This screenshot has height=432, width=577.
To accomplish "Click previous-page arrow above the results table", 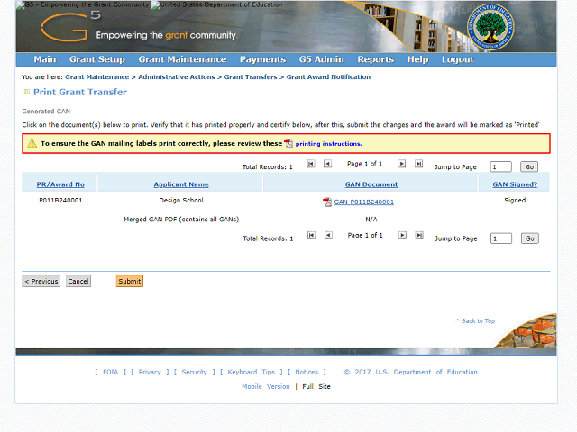I will (327, 164).
